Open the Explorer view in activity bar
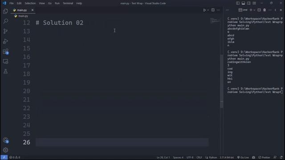The width and height of the screenshot is (285, 160). (x=5, y=11)
